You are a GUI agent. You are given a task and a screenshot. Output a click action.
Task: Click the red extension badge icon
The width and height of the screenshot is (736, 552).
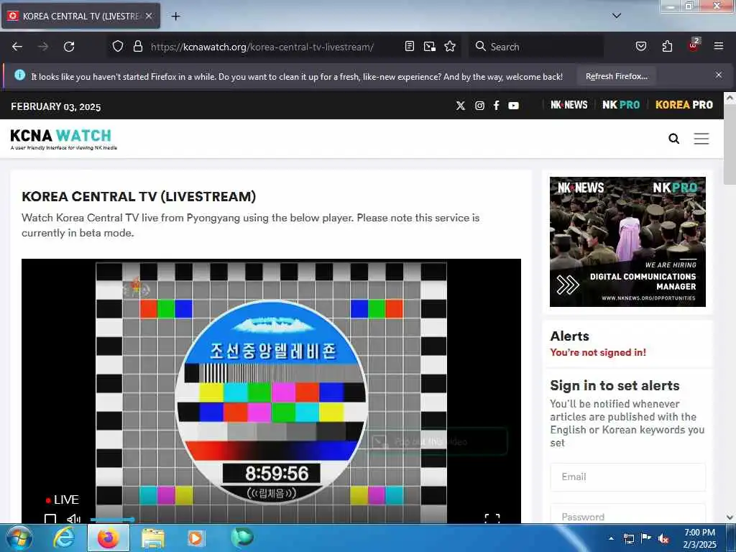(x=694, y=45)
